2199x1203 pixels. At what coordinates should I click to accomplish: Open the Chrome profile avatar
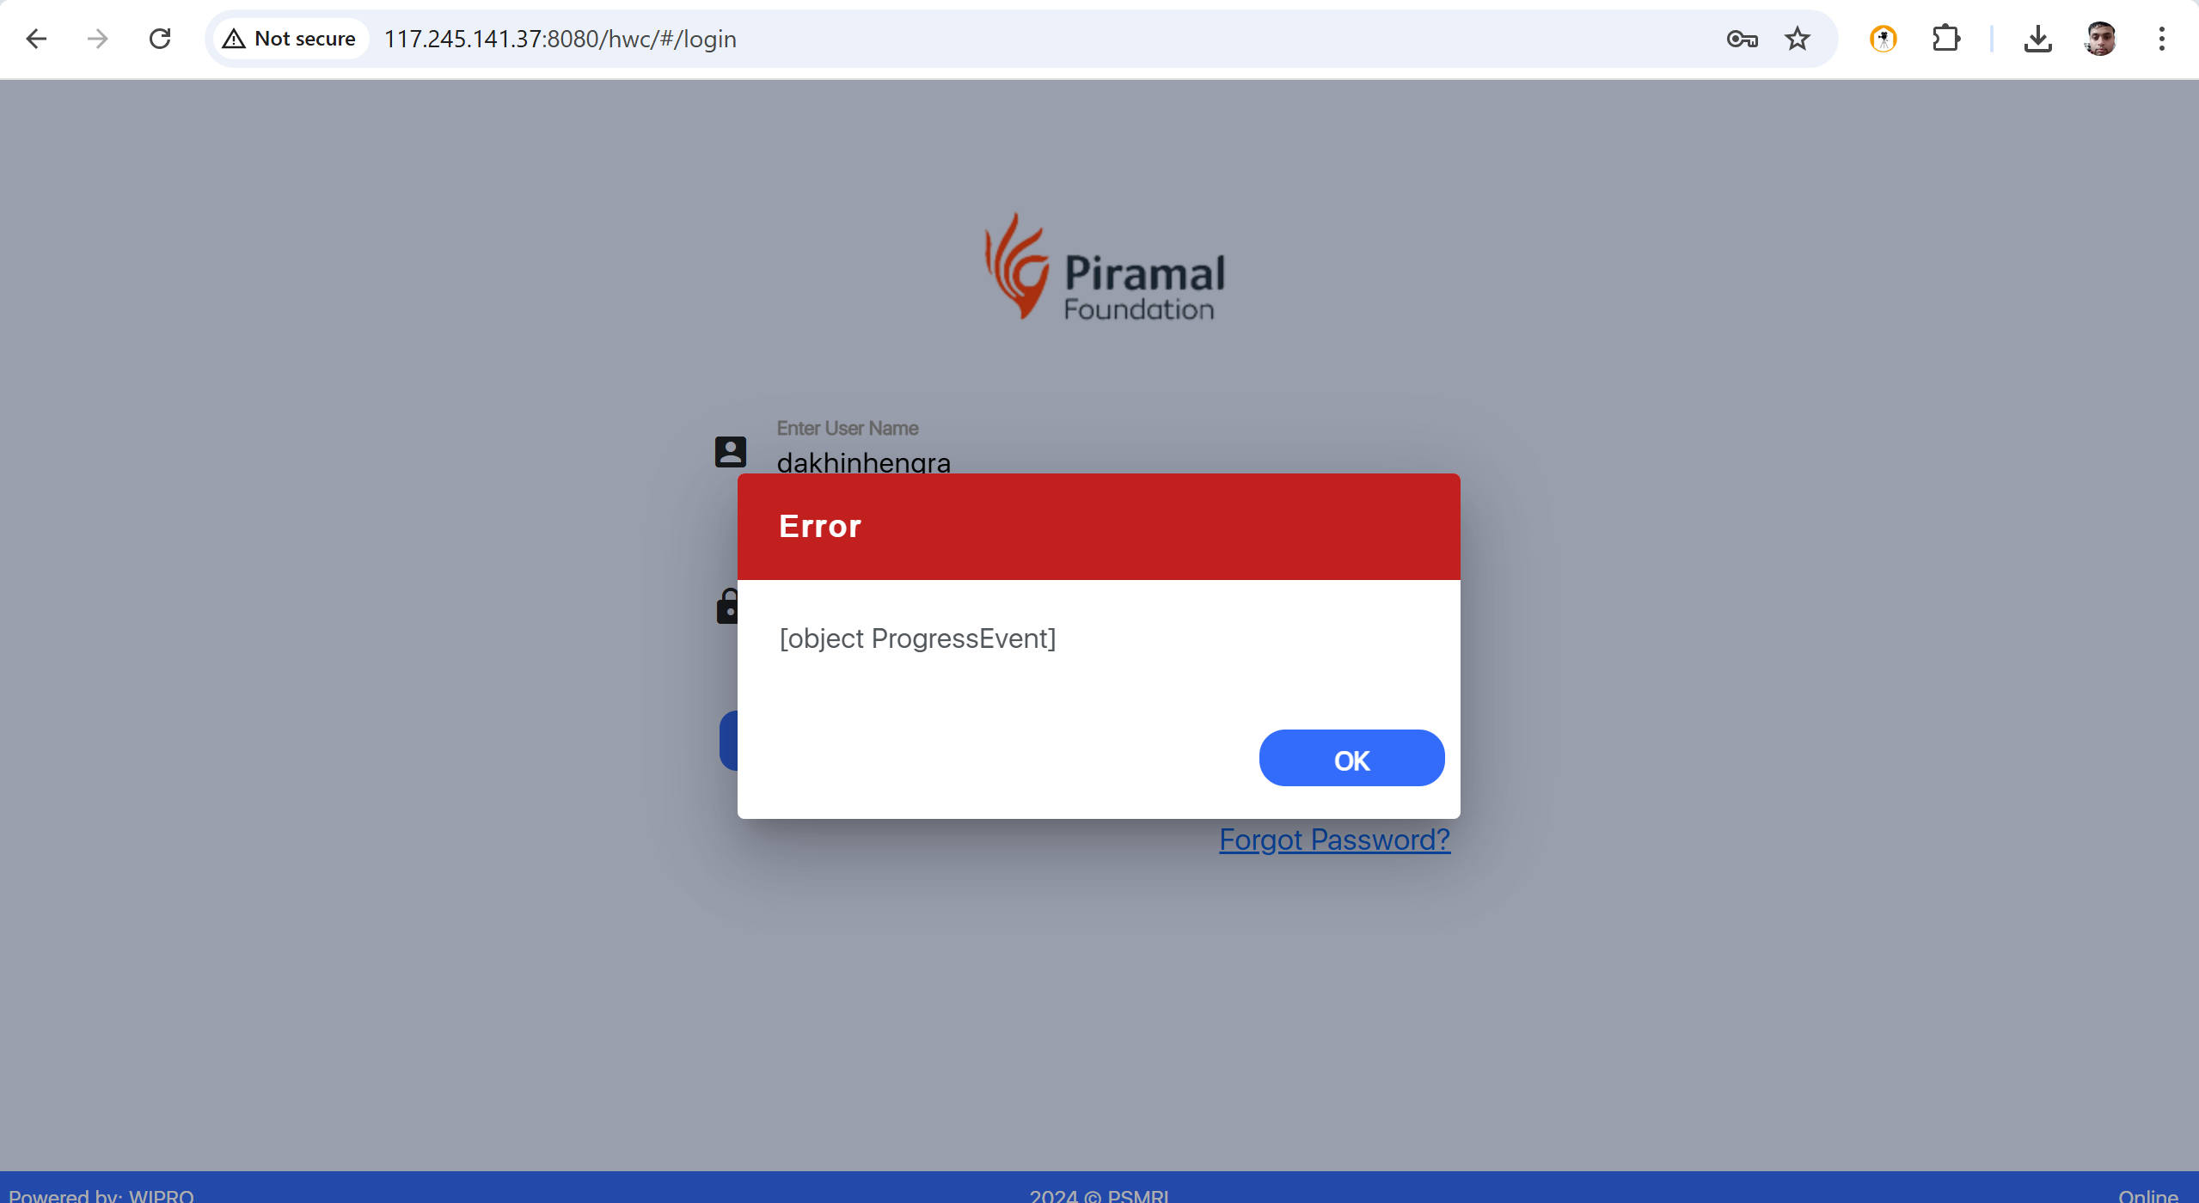click(x=2100, y=39)
